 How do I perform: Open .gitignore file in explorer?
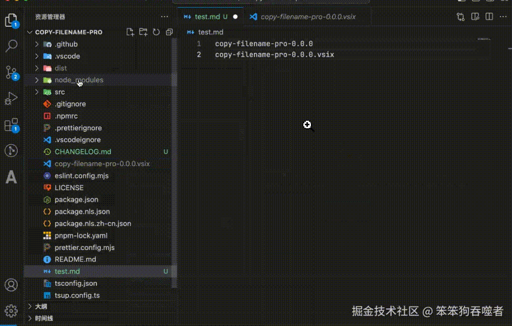[x=101, y=104]
